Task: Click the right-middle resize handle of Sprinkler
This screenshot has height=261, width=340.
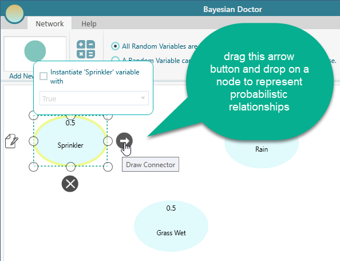Action: point(108,141)
